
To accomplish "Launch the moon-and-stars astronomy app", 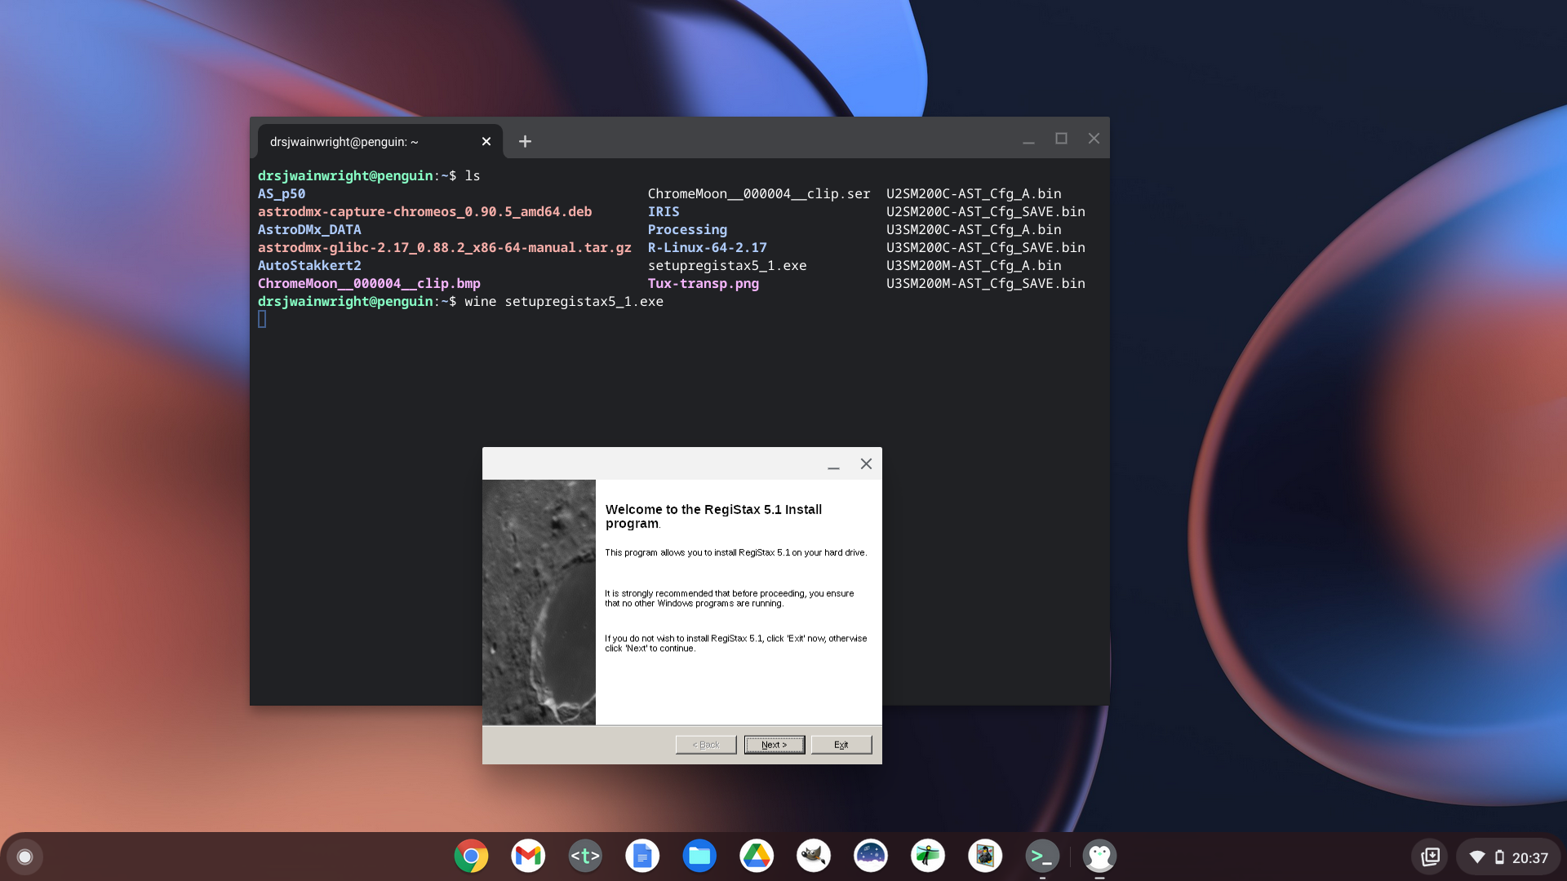I will (871, 856).
